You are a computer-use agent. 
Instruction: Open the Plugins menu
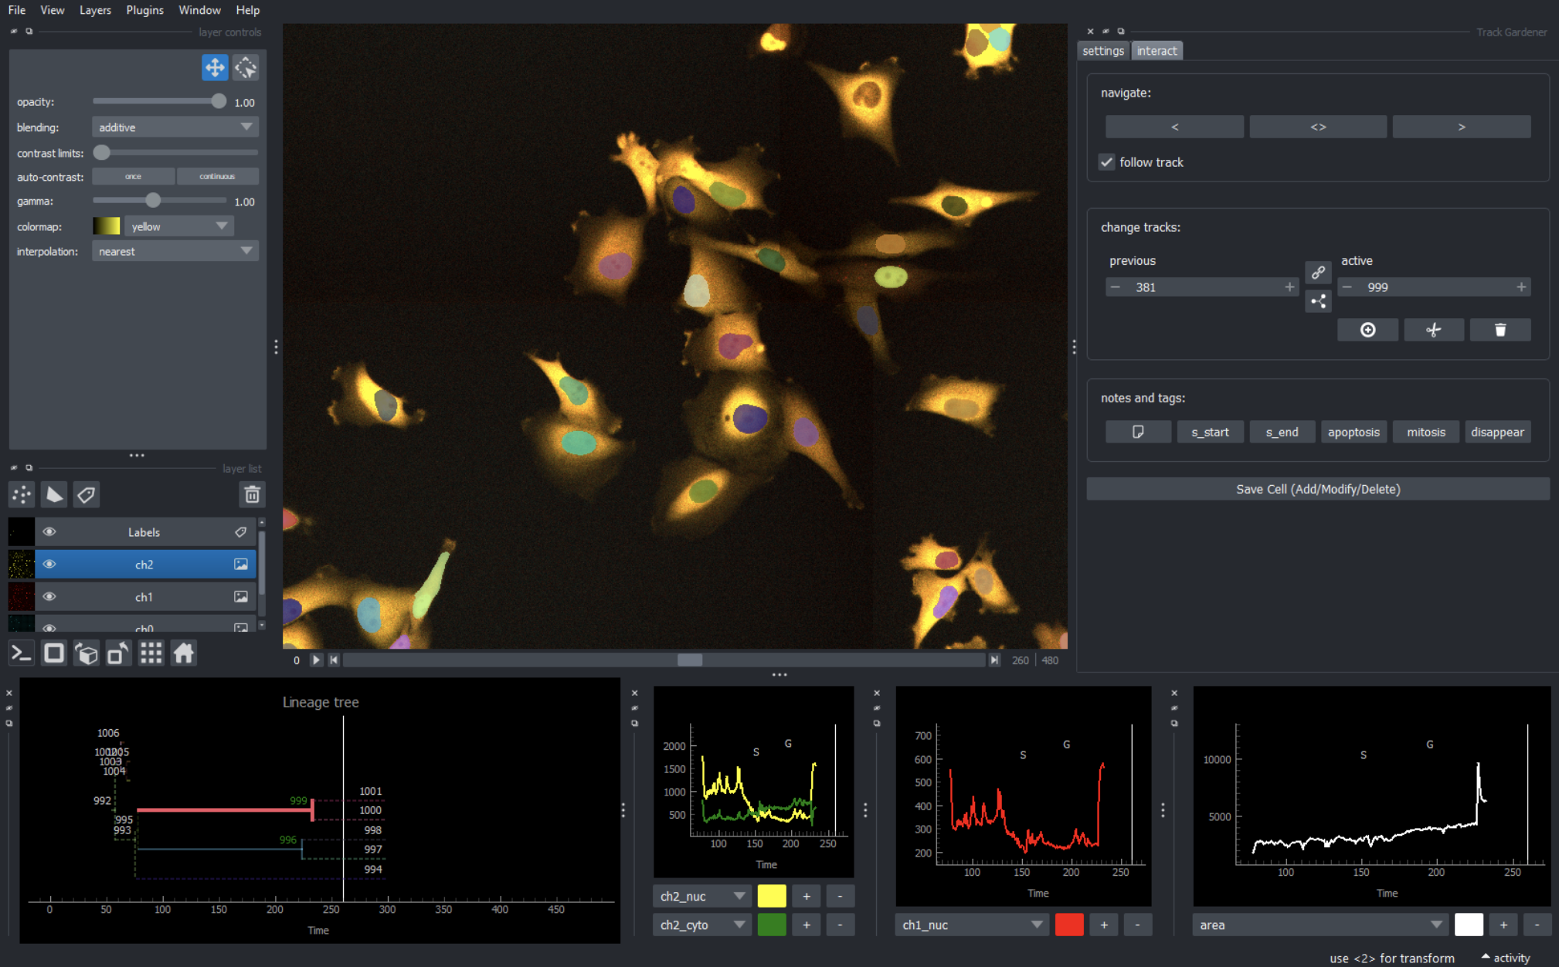pos(144,10)
